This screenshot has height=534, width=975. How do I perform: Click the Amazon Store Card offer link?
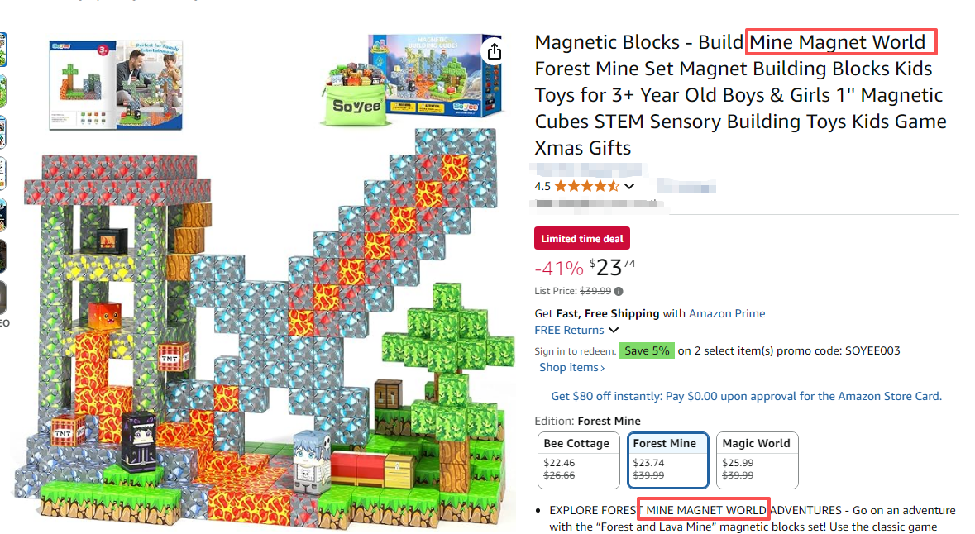point(746,396)
